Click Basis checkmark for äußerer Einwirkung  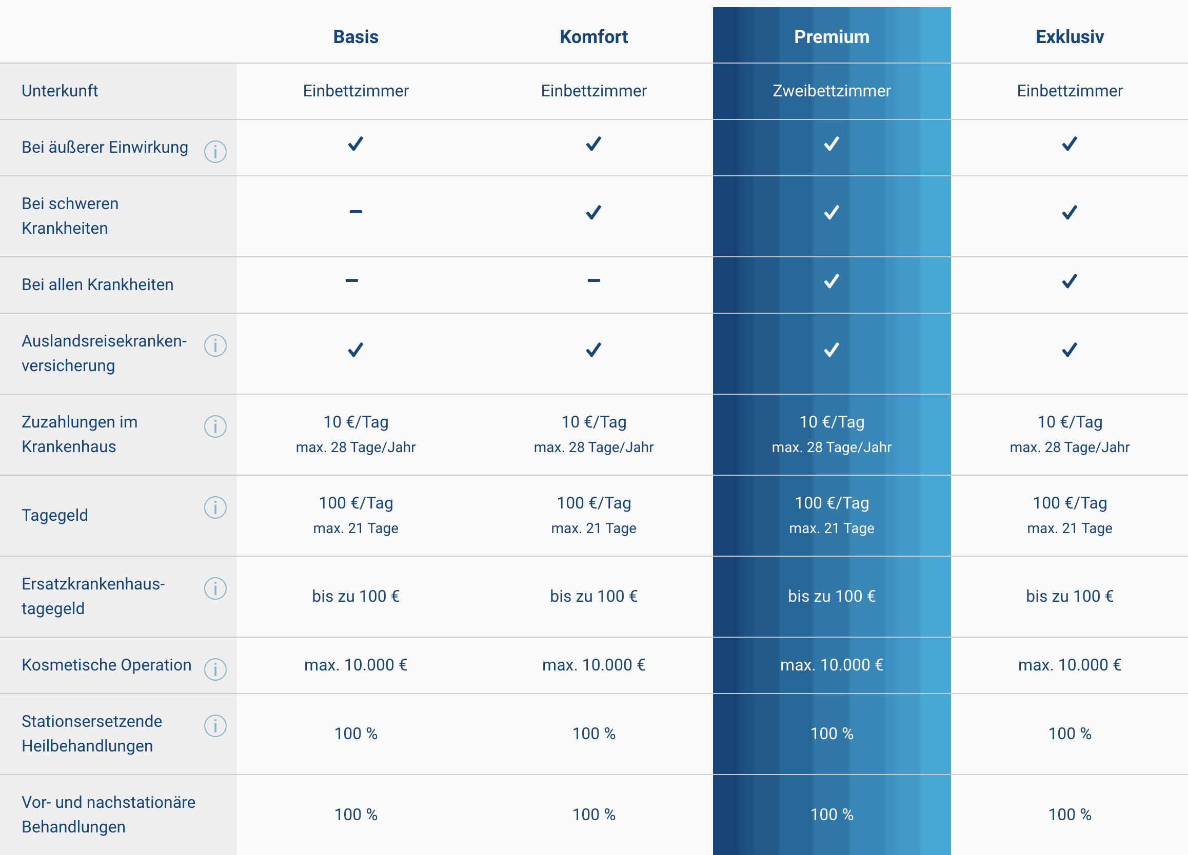[355, 144]
